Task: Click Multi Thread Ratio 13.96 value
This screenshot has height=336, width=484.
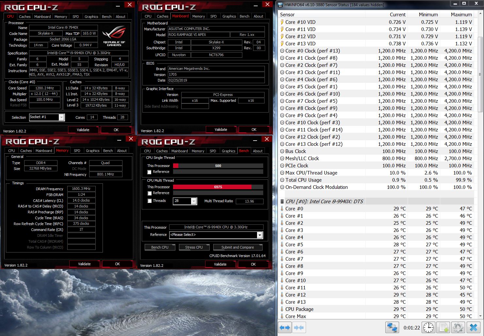Action: (x=250, y=201)
